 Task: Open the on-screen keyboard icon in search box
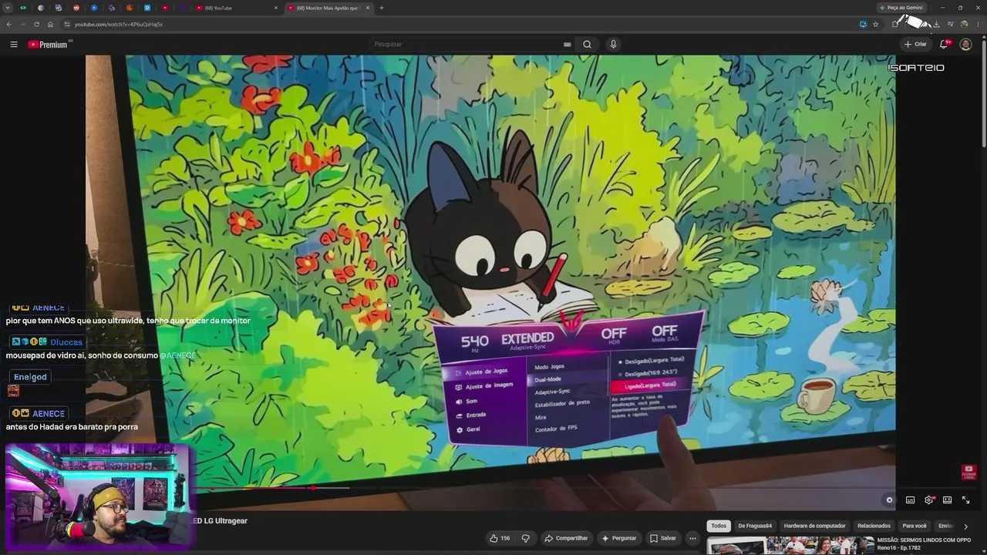(568, 44)
